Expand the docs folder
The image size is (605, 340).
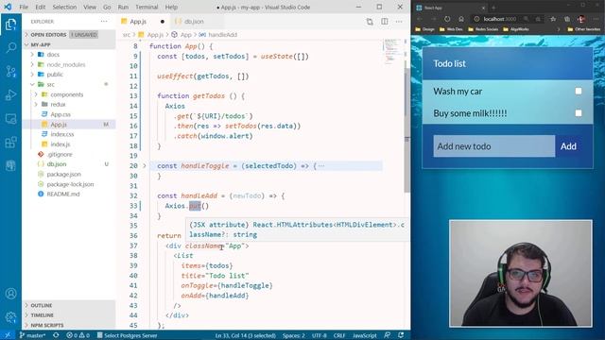pyautogui.click(x=32, y=55)
